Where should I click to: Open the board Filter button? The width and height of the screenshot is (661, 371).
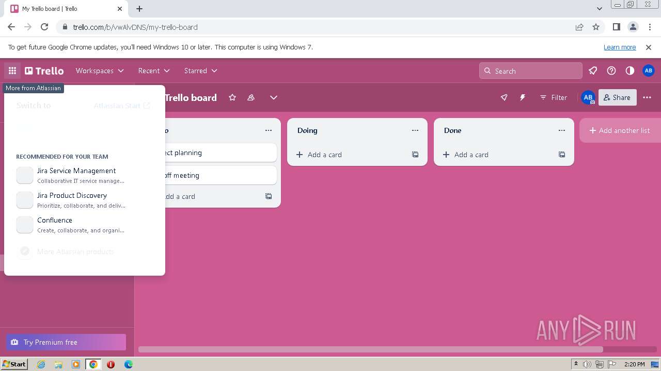(554, 97)
